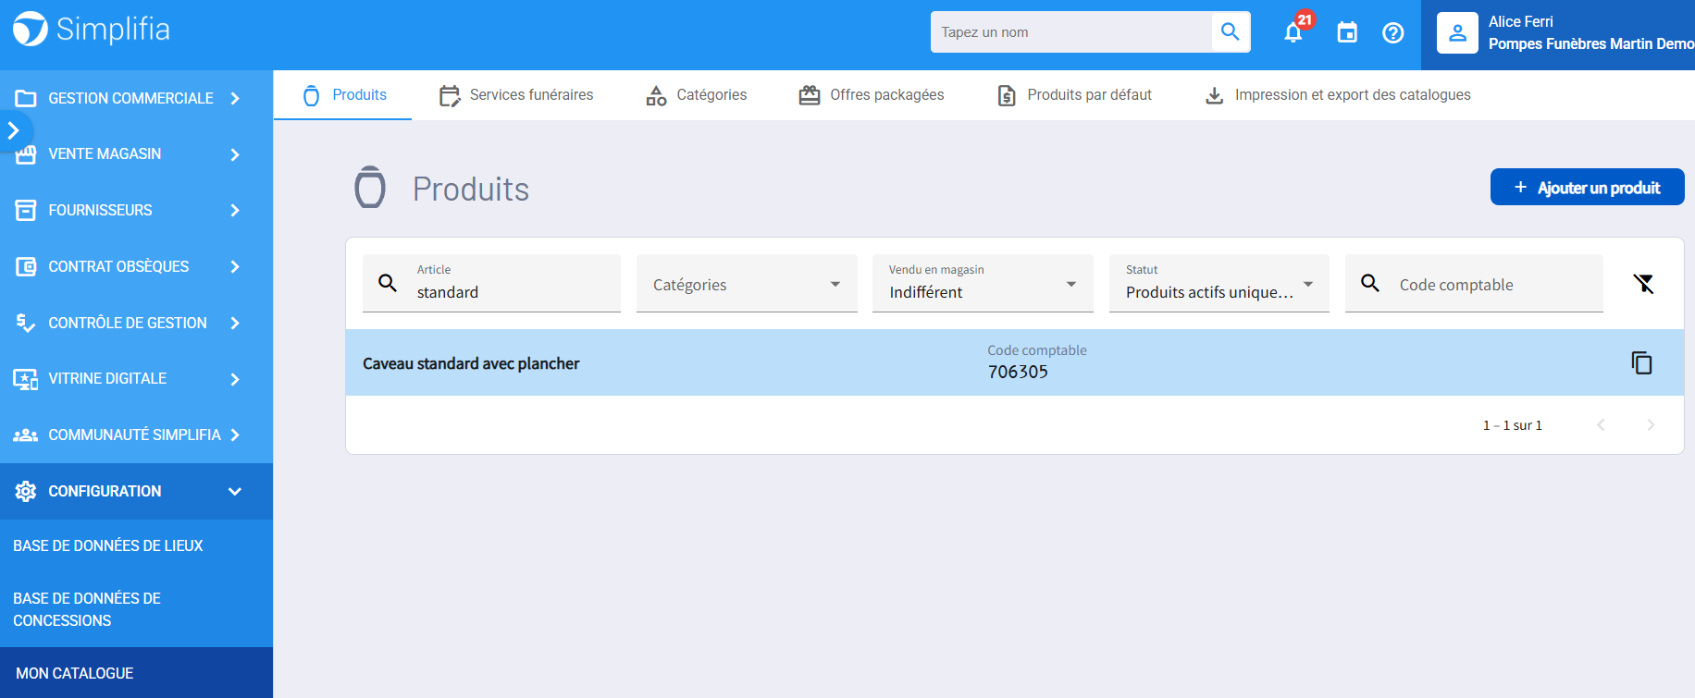Click the search magnifier button in header
This screenshot has width=1695, height=698.
tap(1231, 32)
